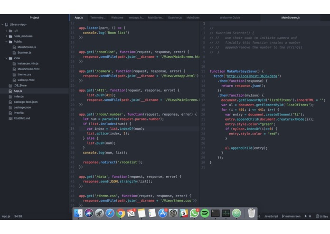The image size is (330, 234).
Task: Open the webapp.h... tab
Action: pyautogui.click(x=136, y=18)
